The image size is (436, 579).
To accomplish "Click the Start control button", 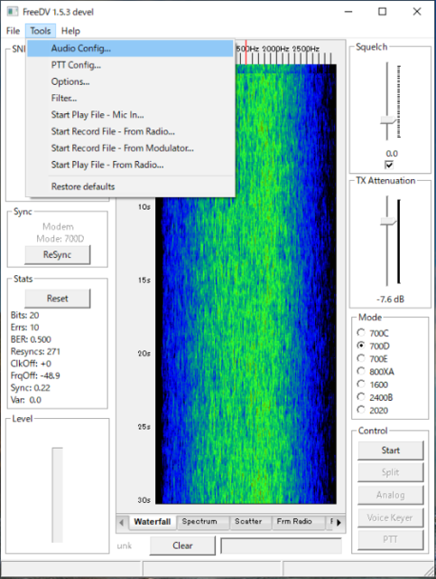I will pos(391,451).
